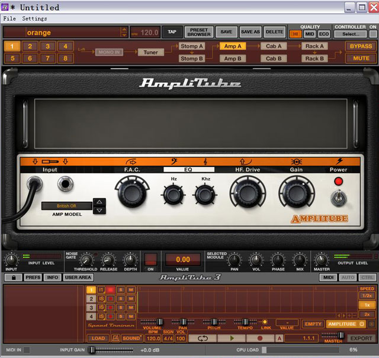The height and width of the screenshot is (358, 379).
Task: Click the TAP tempo button
Action: [172, 32]
